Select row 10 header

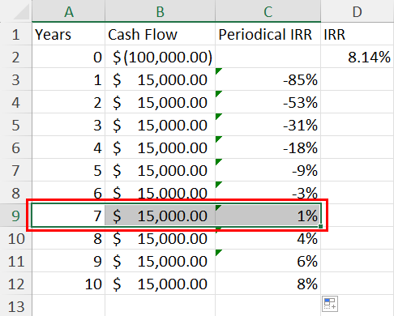(x=15, y=238)
